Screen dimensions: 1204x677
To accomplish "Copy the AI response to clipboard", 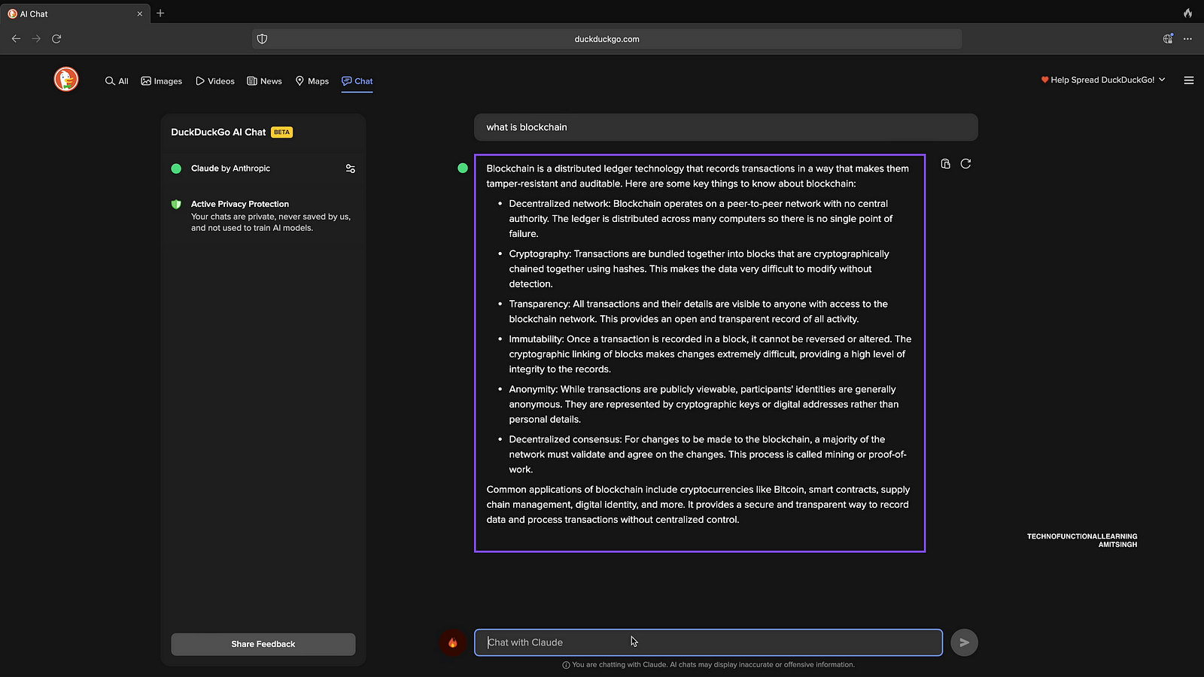I will (945, 164).
